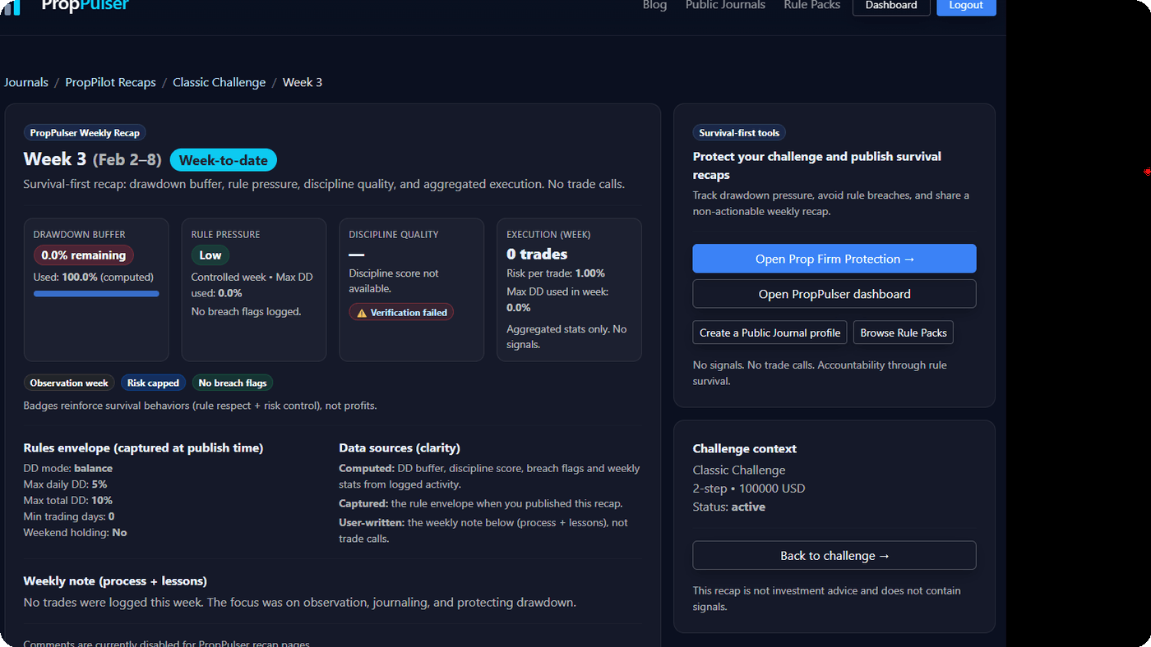Click the PropPulser logo icon
The width and height of the screenshot is (1151, 647).
click(x=10, y=7)
